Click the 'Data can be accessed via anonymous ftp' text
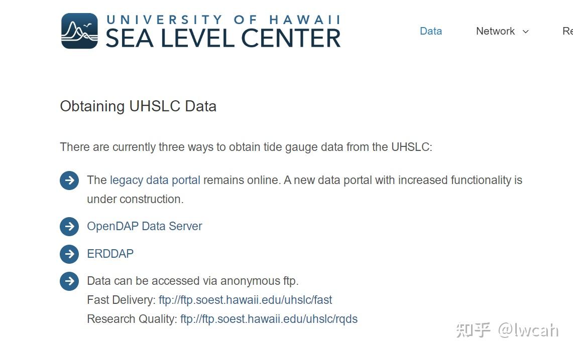This screenshot has width=573, height=353. pos(192,281)
